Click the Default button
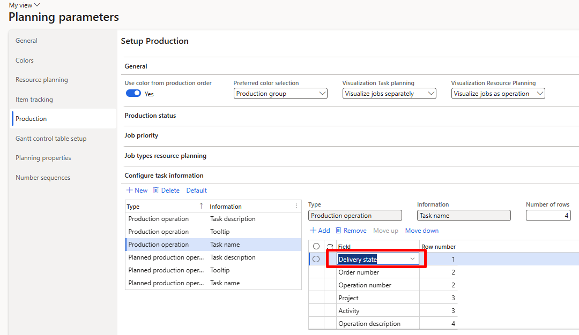This screenshot has height=335, width=579. tap(196, 191)
